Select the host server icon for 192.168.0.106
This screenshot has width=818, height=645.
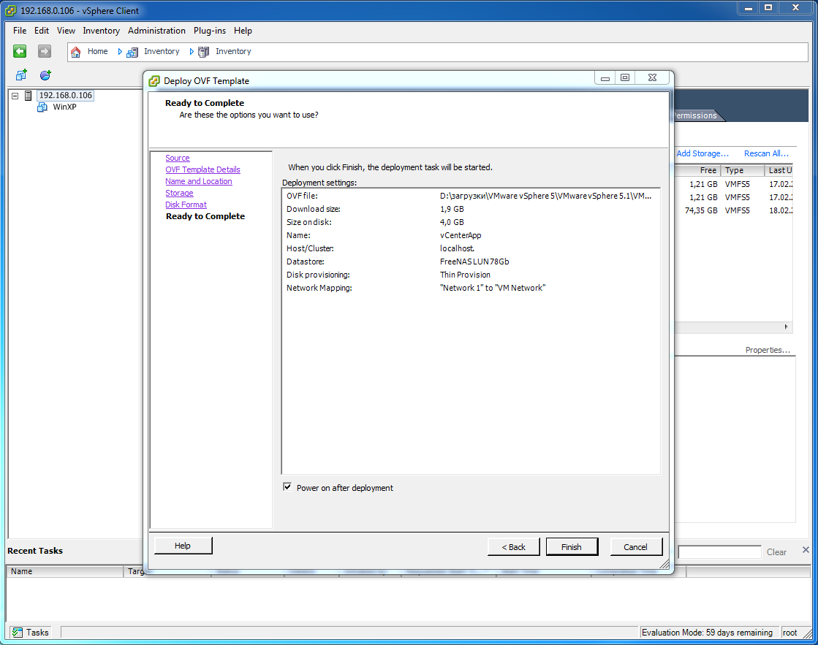(x=29, y=96)
